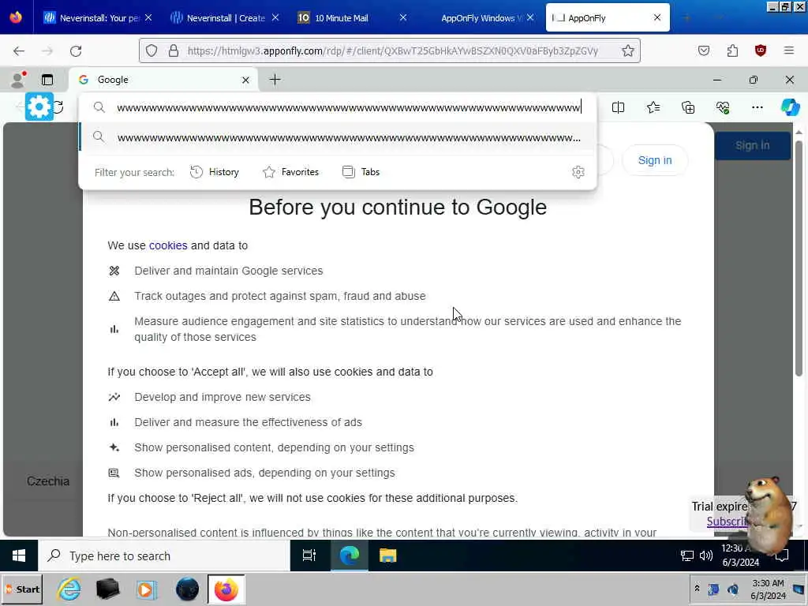Toggle Edge tab actions menu

pyautogui.click(x=47, y=80)
